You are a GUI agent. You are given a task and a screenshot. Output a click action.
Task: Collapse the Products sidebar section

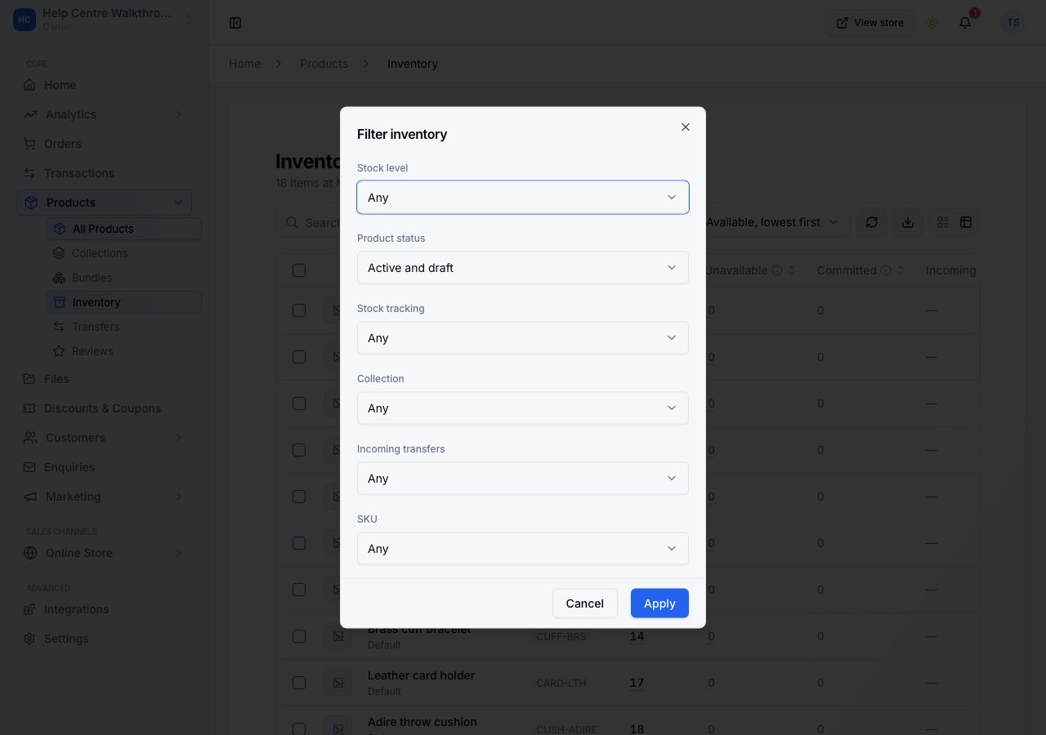pos(178,203)
